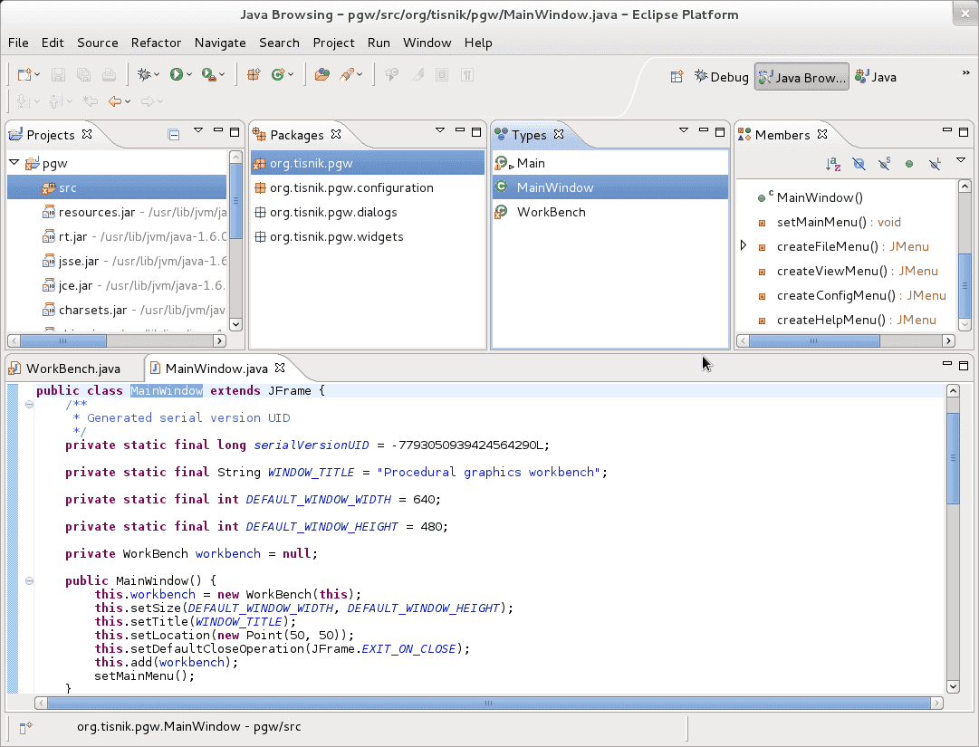Click the Toggle Mark Occurrences icon
Image resolution: width=979 pixels, height=747 pixels.
click(418, 75)
